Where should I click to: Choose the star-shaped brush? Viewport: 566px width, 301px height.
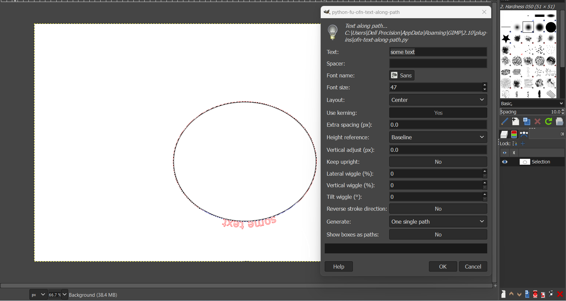pyautogui.click(x=506, y=39)
